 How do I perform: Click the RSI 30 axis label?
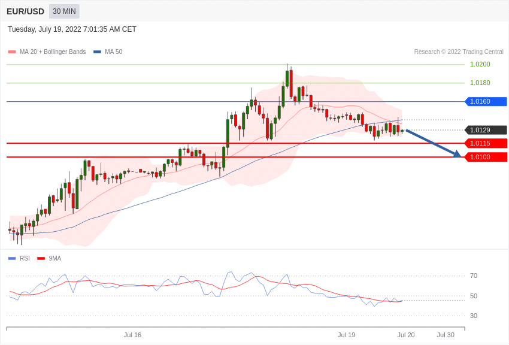click(x=474, y=316)
